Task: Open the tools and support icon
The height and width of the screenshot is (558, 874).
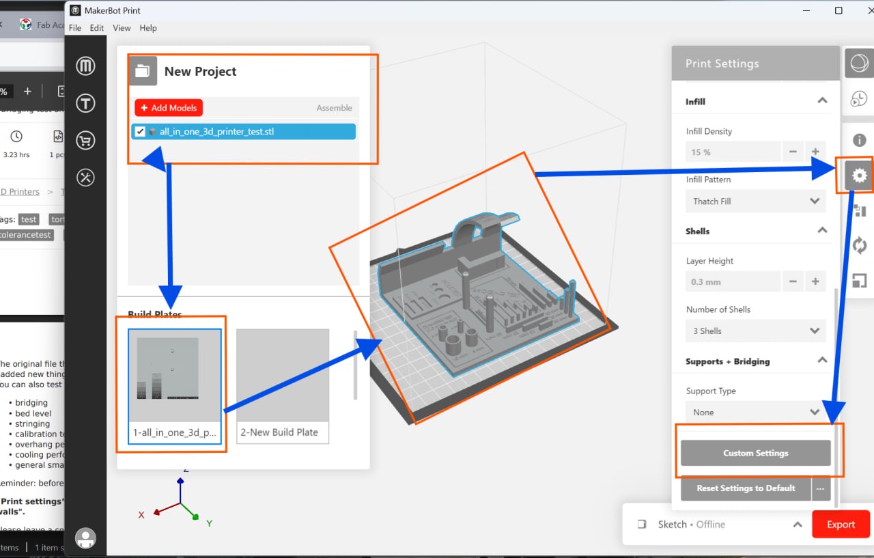Action: pyautogui.click(x=85, y=178)
